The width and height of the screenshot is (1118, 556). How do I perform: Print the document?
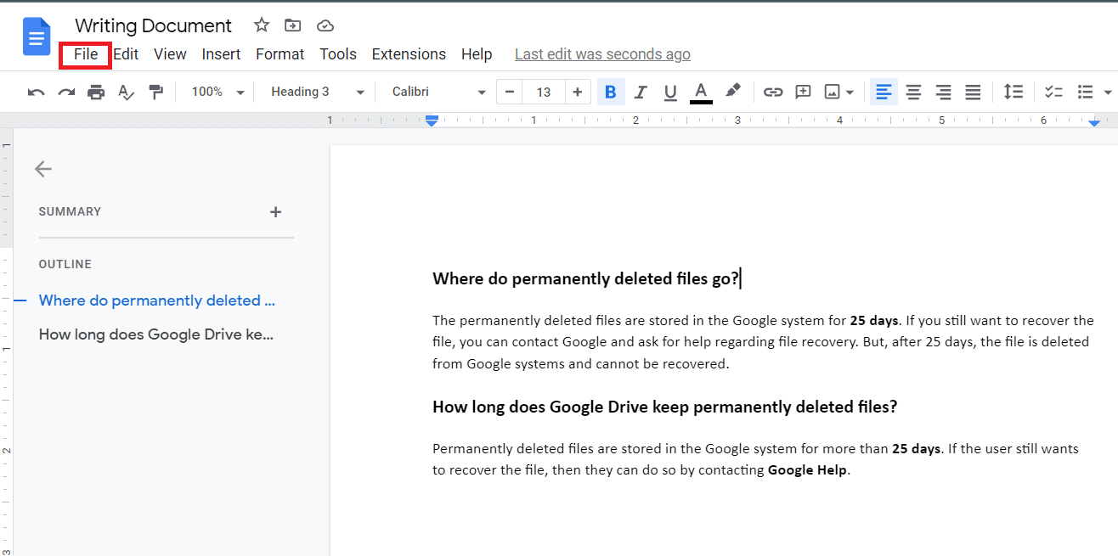(x=96, y=92)
